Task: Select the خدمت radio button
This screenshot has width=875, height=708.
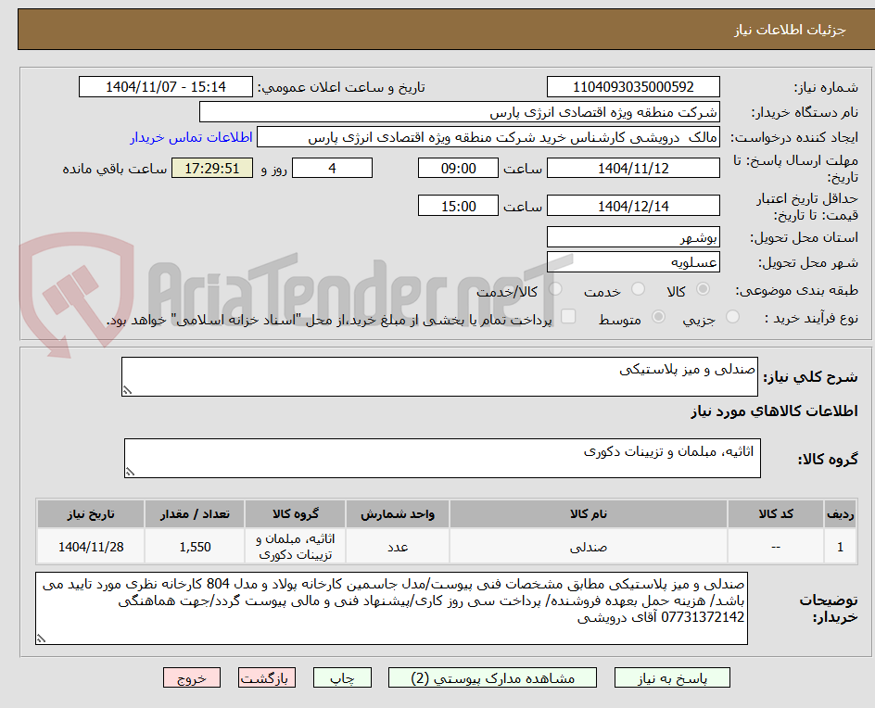Action: (638, 289)
